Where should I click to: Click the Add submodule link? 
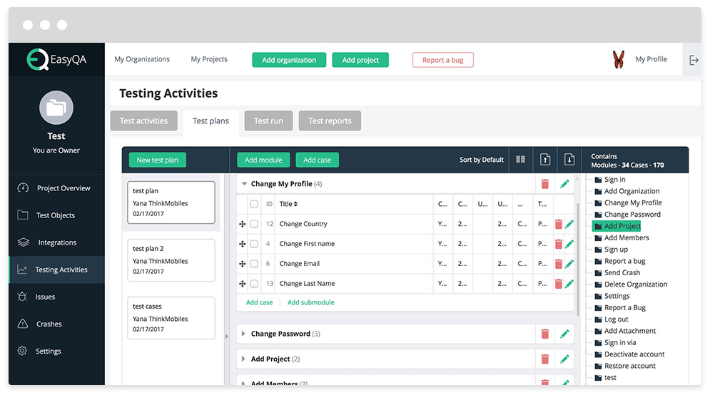[x=310, y=302]
